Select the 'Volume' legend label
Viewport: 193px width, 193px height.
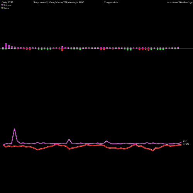7,5
